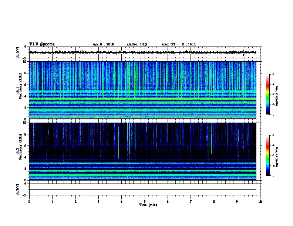Click time axis tick label "4"

pos(122,202)
